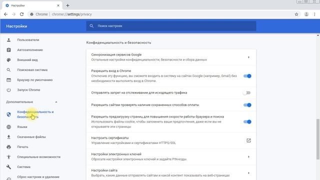Click the magnifier icon for Поисковая система
The image size is (320, 180).
tap(8, 70)
